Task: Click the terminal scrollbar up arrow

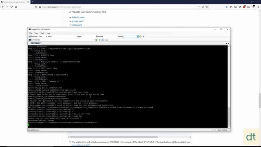Action: pyautogui.click(x=229, y=47)
